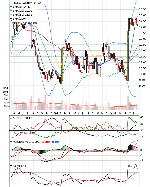Select the MACD(8,40,9) 1.890 indicator label
The width and height of the screenshot is (150, 187).
pos(26,142)
